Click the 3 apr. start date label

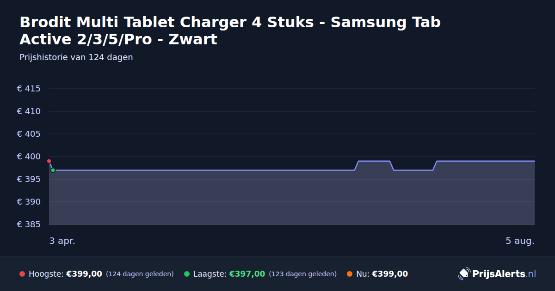tap(62, 241)
